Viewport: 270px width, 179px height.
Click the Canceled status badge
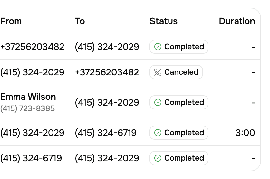coord(176,72)
